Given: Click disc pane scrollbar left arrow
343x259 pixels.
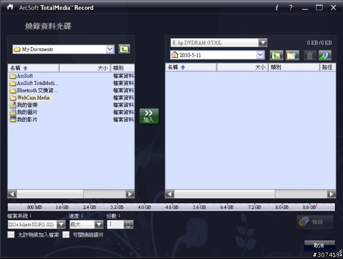Looking at the screenshot, I should 170,194.
